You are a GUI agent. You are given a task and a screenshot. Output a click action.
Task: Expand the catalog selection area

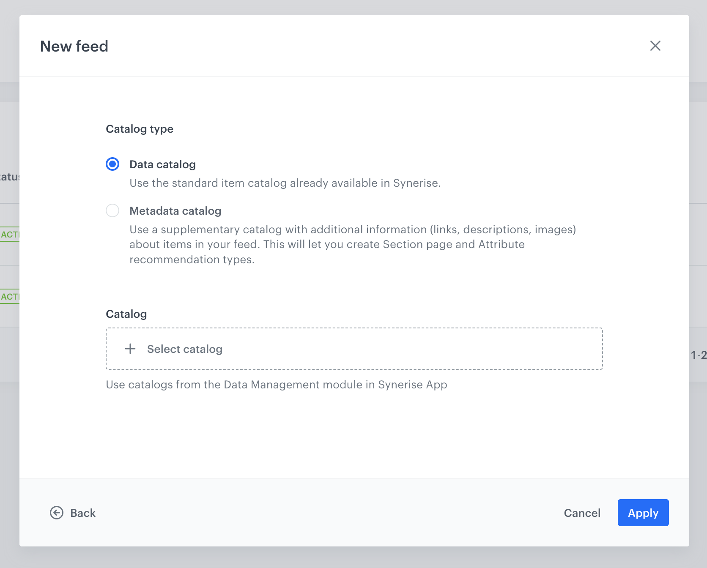point(353,349)
